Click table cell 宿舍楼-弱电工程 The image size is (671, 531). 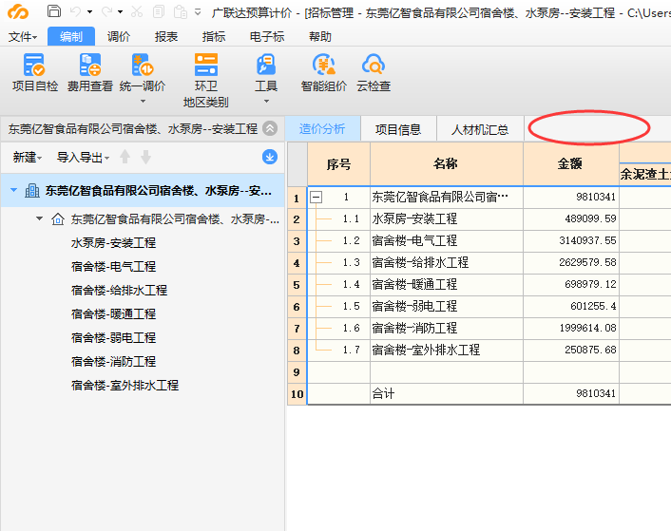tap(447, 306)
